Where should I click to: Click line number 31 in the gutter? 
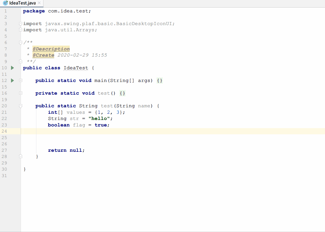[4, 176]
